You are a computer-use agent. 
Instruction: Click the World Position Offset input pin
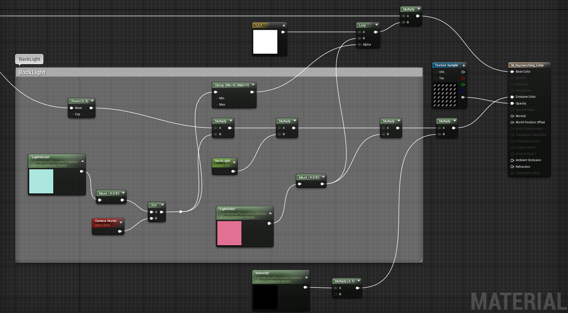click(512, 122)
